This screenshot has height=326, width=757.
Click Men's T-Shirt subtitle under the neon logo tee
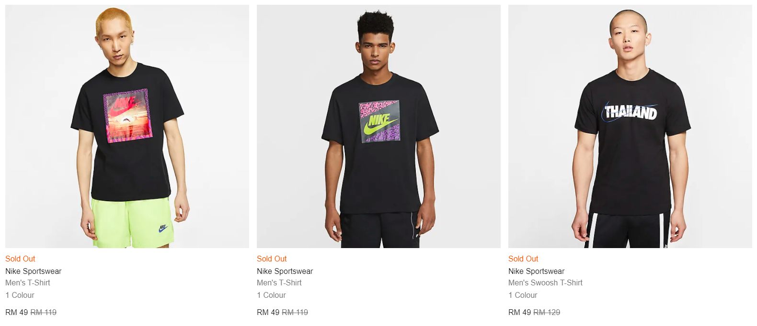pyautogui.click(x=279, y=283)
